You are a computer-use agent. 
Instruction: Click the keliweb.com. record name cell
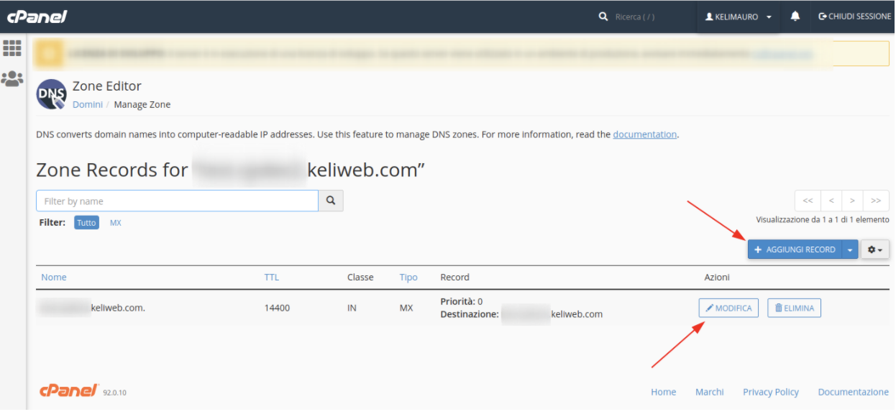point(92,308)
